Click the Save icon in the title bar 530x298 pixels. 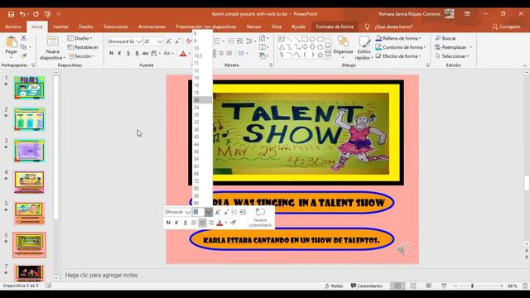click(x=11, y=14)
